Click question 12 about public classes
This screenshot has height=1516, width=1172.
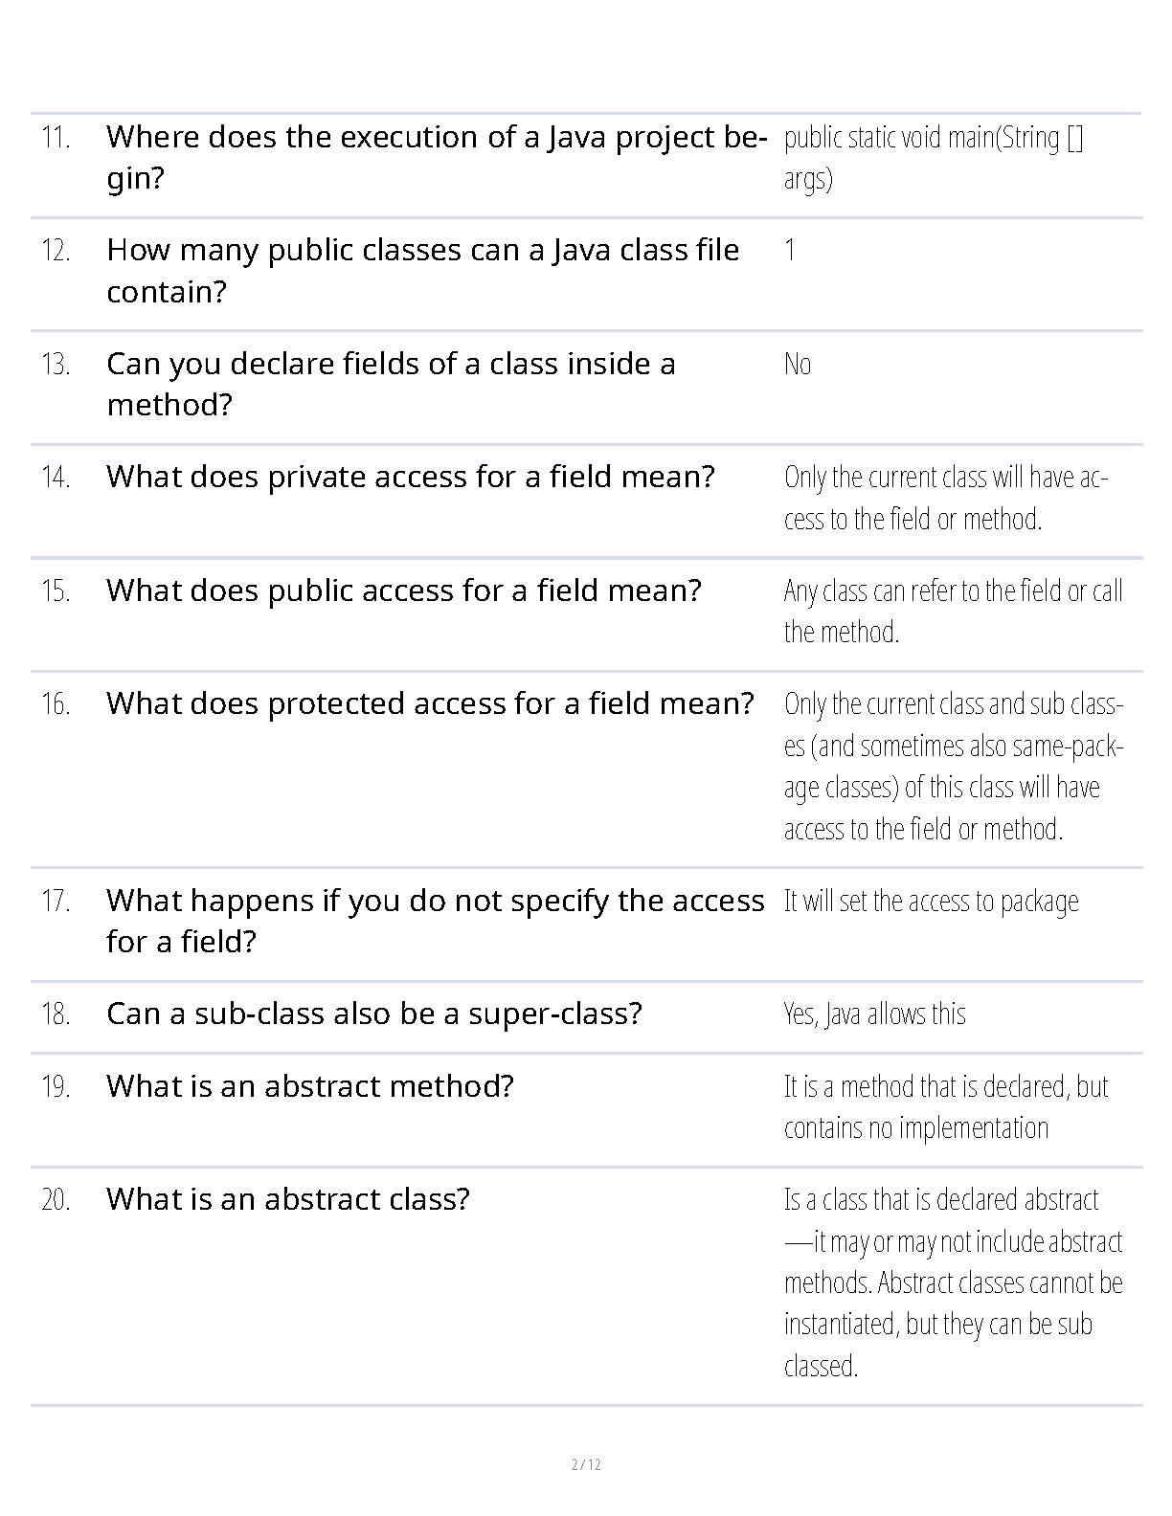422,270
